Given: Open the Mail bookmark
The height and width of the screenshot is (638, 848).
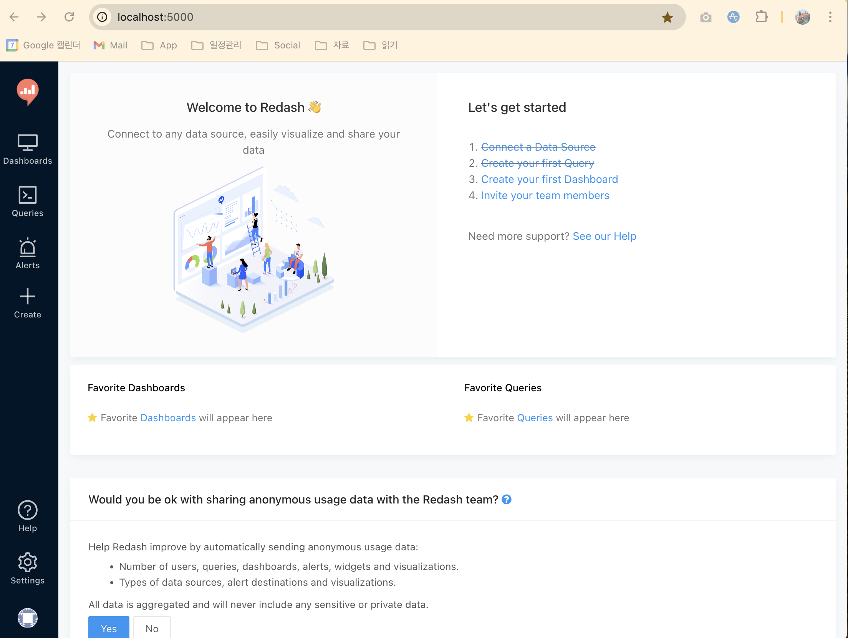Looking at the screenshot, I should (x=111, y=45).
